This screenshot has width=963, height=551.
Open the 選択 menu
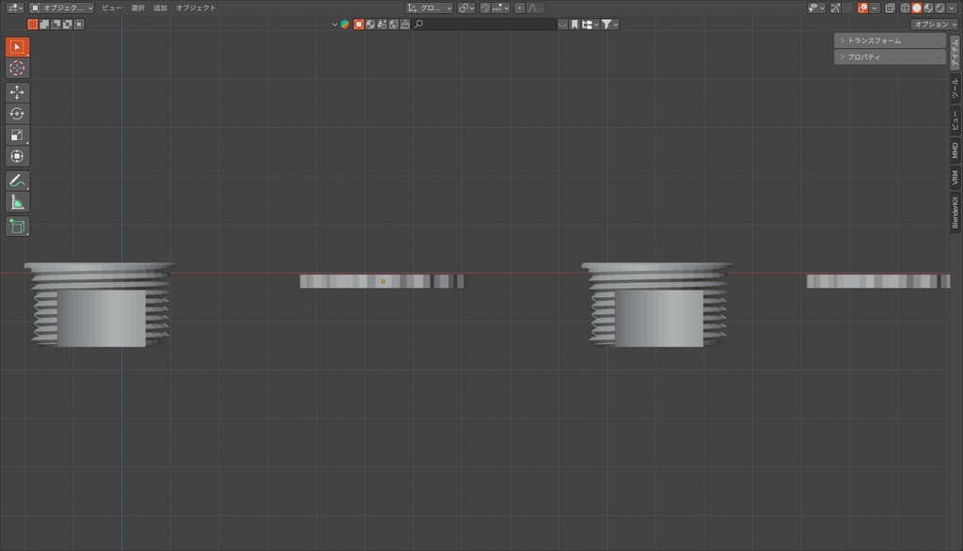pos(137,8)
